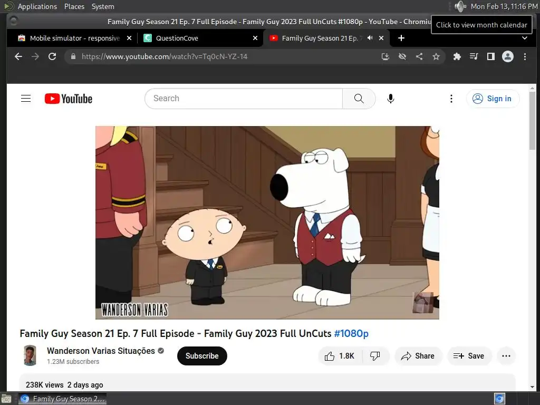Image resolution: width=540 pixels, height=405 pixels.
Task: Open more actions ellipsis beside Save
Action: [506, 356]
